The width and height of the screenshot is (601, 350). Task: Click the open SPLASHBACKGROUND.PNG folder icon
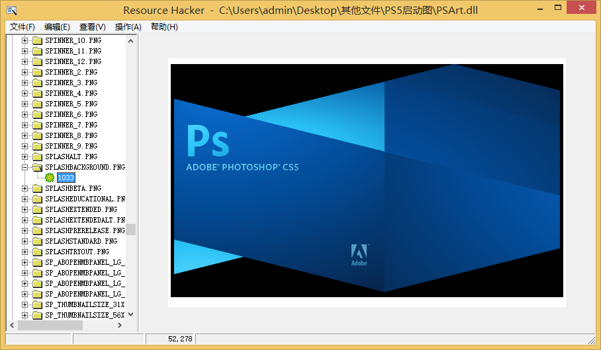37,167
